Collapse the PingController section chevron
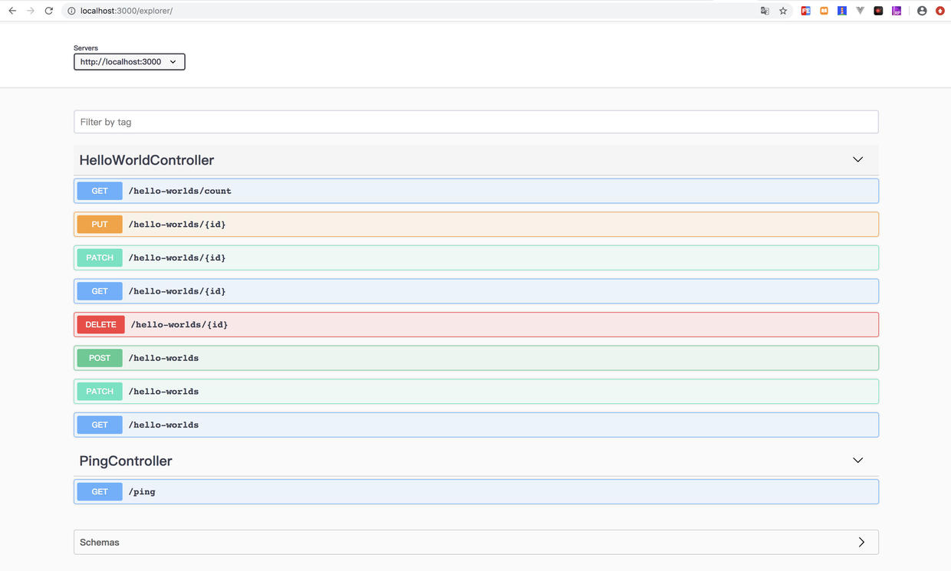951x571 pixels. (x=857, y=460)
